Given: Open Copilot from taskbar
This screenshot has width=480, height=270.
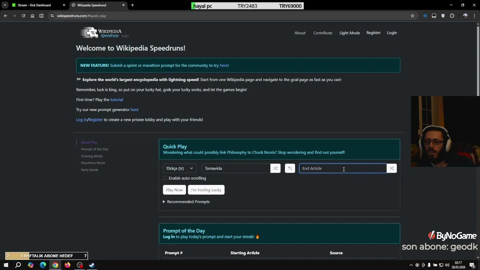Looking at the screenshot, I should (30, 265).
